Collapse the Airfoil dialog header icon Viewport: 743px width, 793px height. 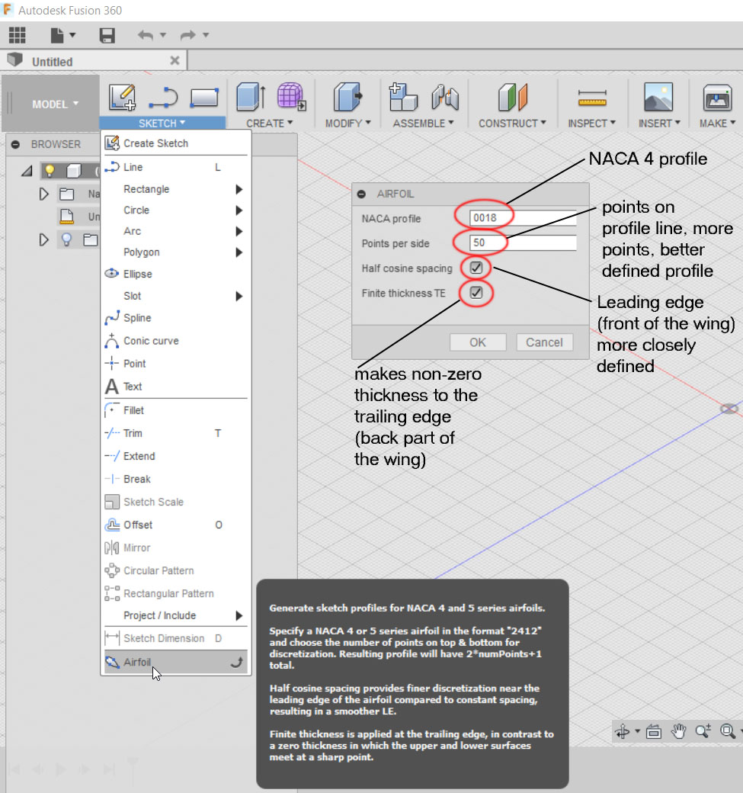coord(361,194)
